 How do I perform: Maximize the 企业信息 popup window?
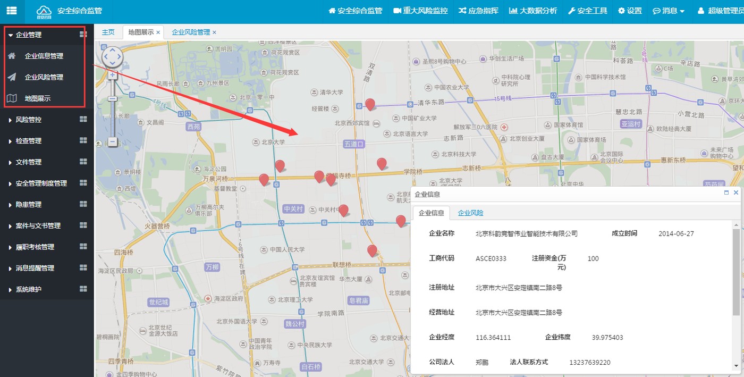726,193
